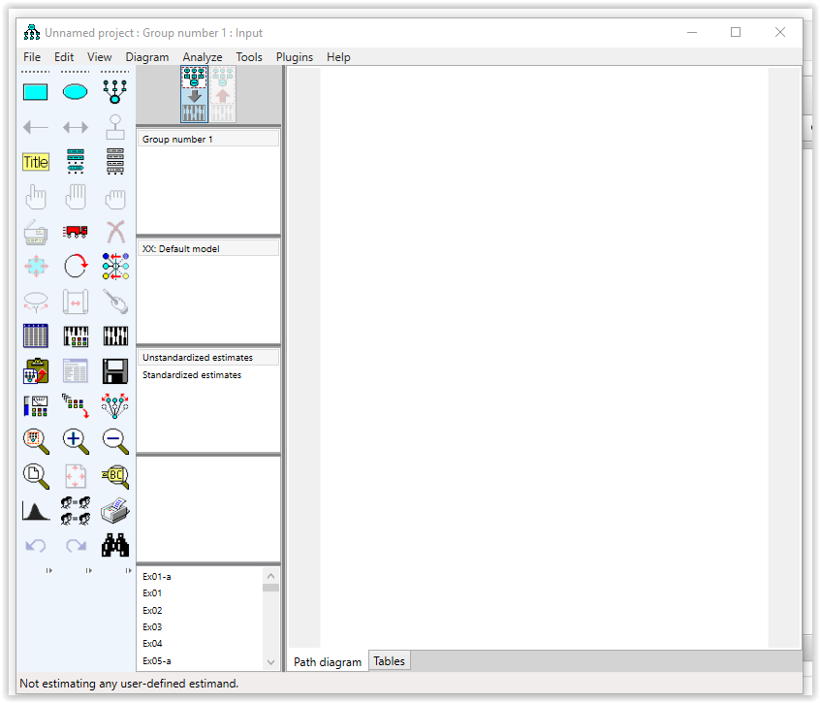Open the Help menu
The width and height of the screenshot is (820, 703).
(338, 57)
